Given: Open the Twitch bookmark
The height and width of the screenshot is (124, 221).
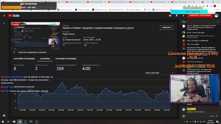Looking at the screenshot, I should point(147,10).
